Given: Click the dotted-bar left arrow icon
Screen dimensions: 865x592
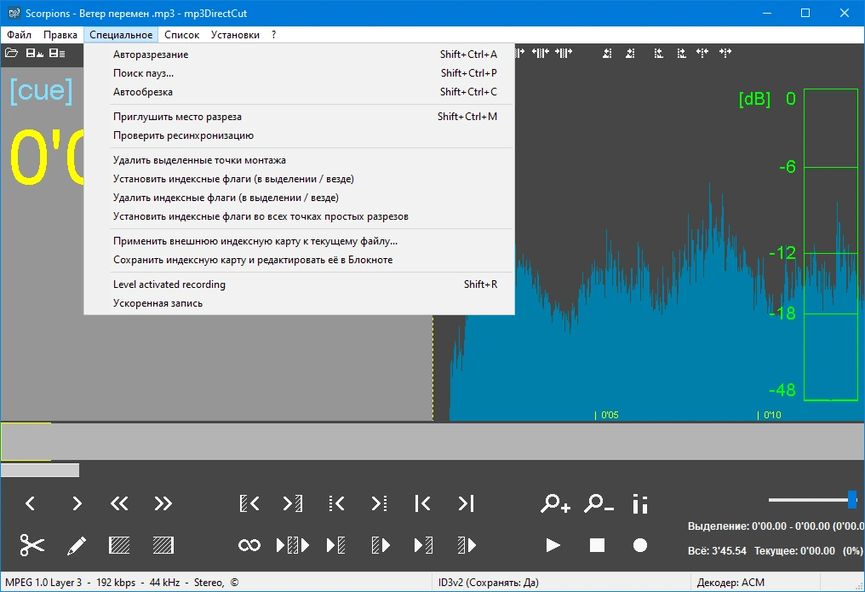Looking at the screenshot, I should 336,503.
